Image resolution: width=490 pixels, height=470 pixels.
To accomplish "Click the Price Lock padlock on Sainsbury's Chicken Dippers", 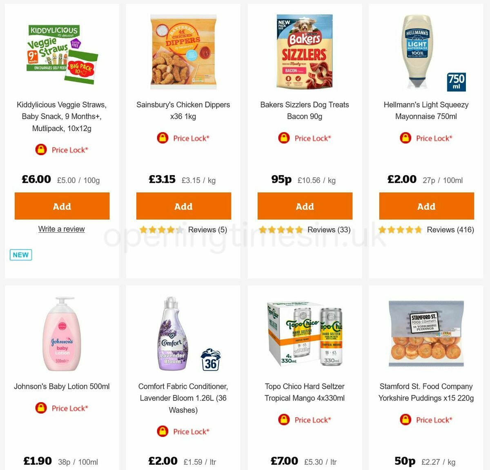I will point(162,138).
